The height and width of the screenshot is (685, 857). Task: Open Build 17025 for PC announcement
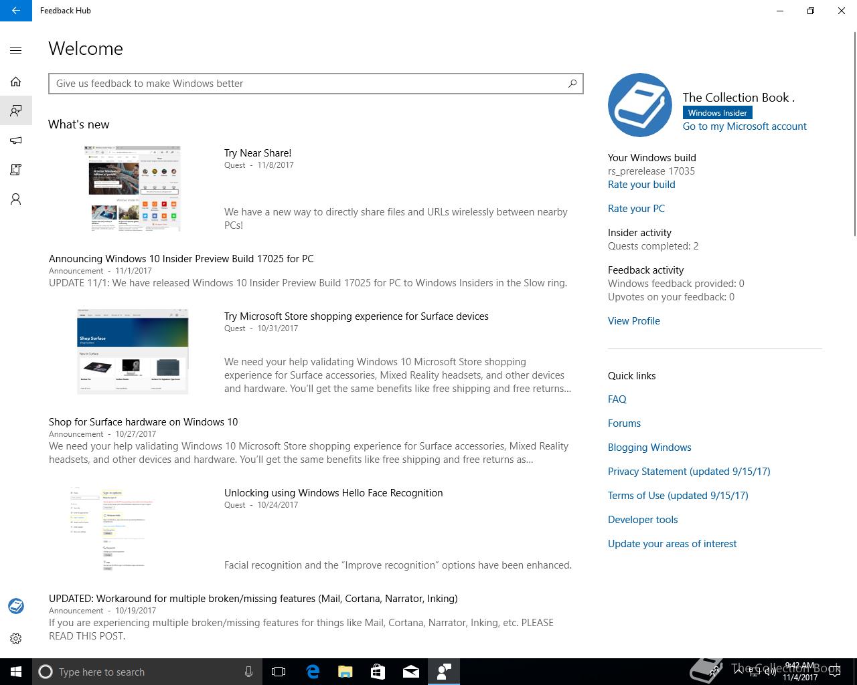[181, 259]
